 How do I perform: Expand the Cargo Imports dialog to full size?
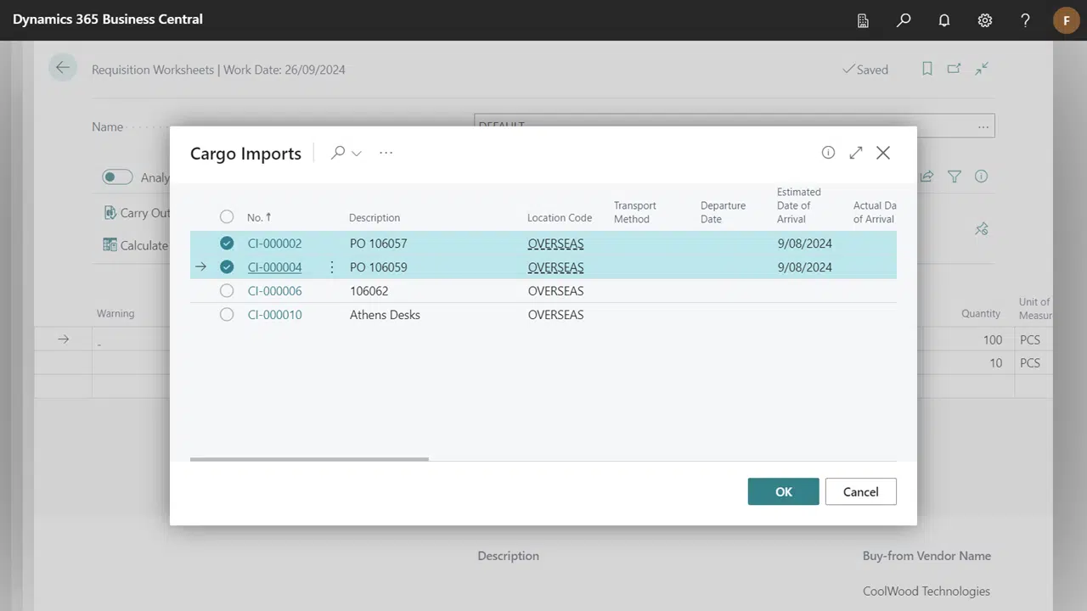tap(856, 153)
